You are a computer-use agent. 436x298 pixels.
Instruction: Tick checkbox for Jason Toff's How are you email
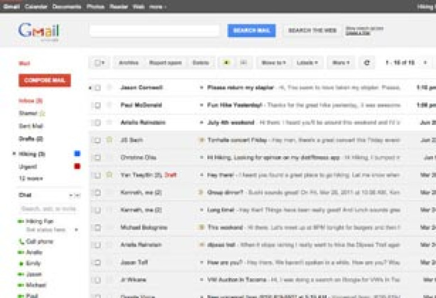tap(97, 262)
